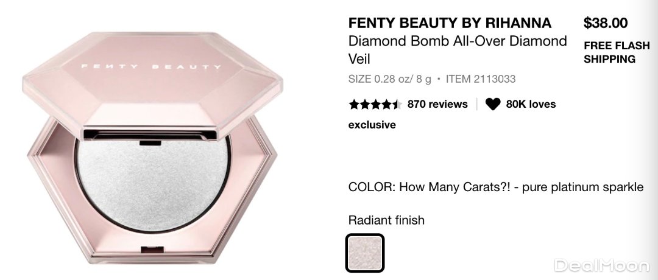The width and height of the screenshot is (658, 280).
Task: Click the exclusive badge text
Action: coord(372,125)
